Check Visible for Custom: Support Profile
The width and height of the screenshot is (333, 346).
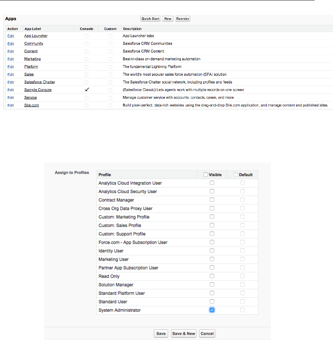click(212, 233)
